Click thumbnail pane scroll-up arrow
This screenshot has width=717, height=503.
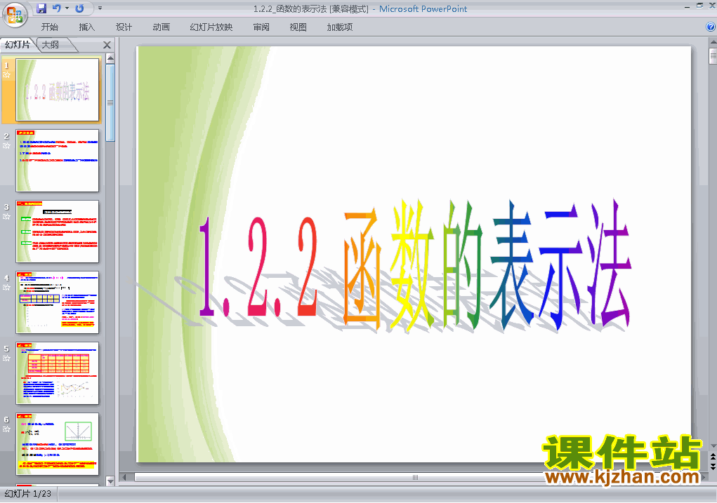click(110, 58)
